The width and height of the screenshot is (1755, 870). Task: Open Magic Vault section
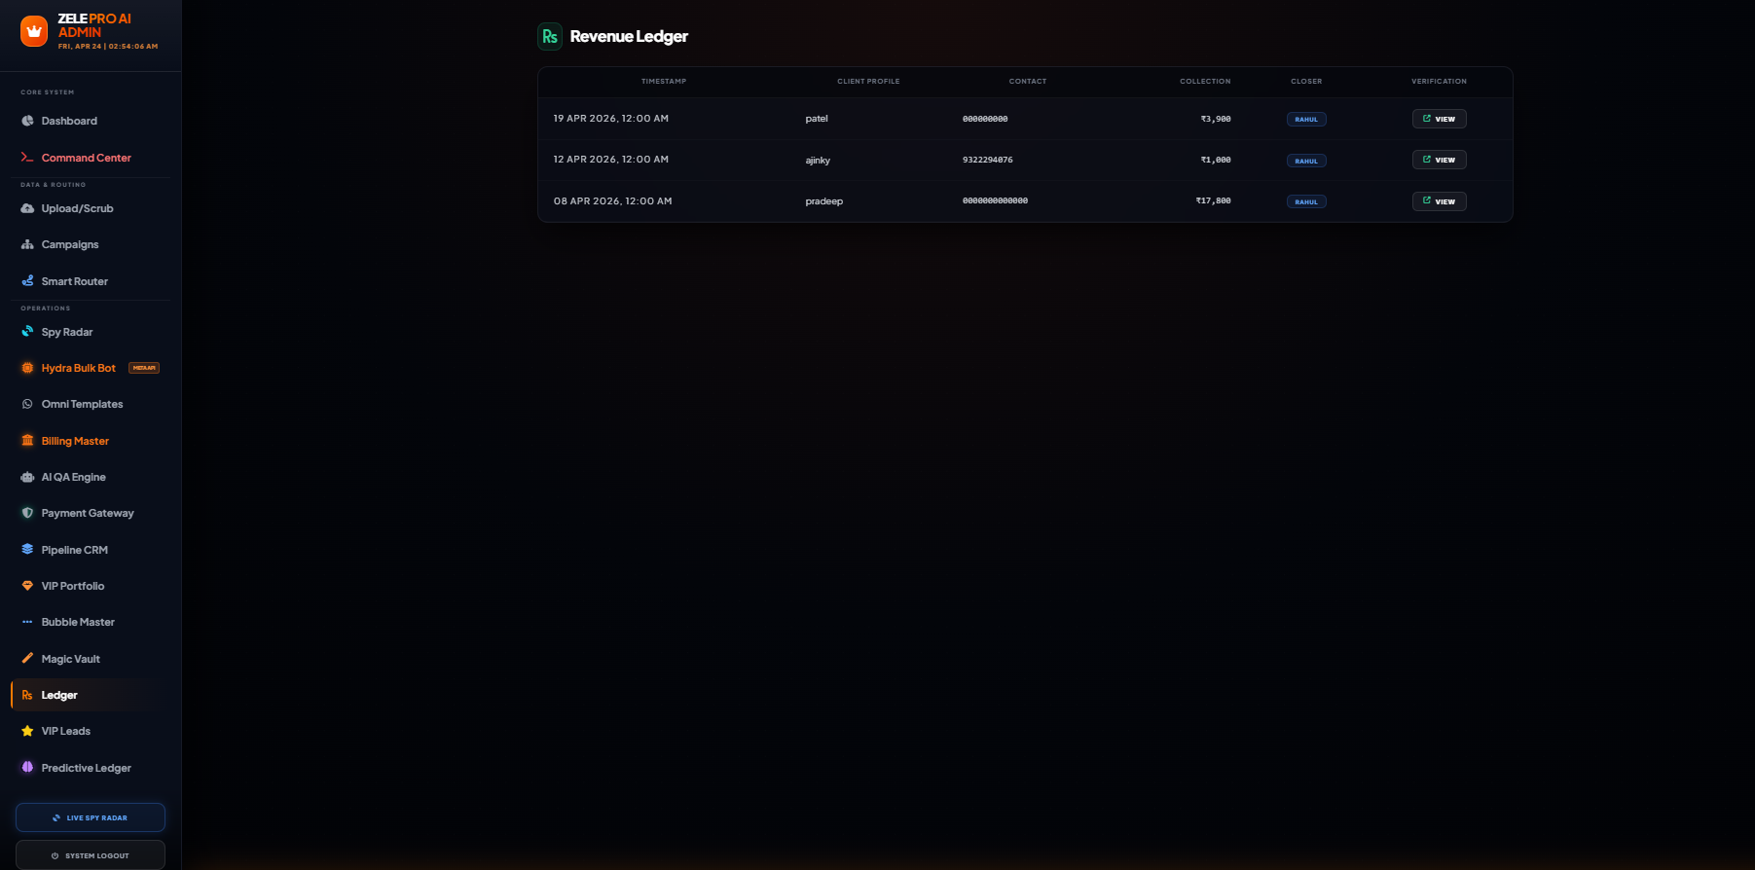91,658
